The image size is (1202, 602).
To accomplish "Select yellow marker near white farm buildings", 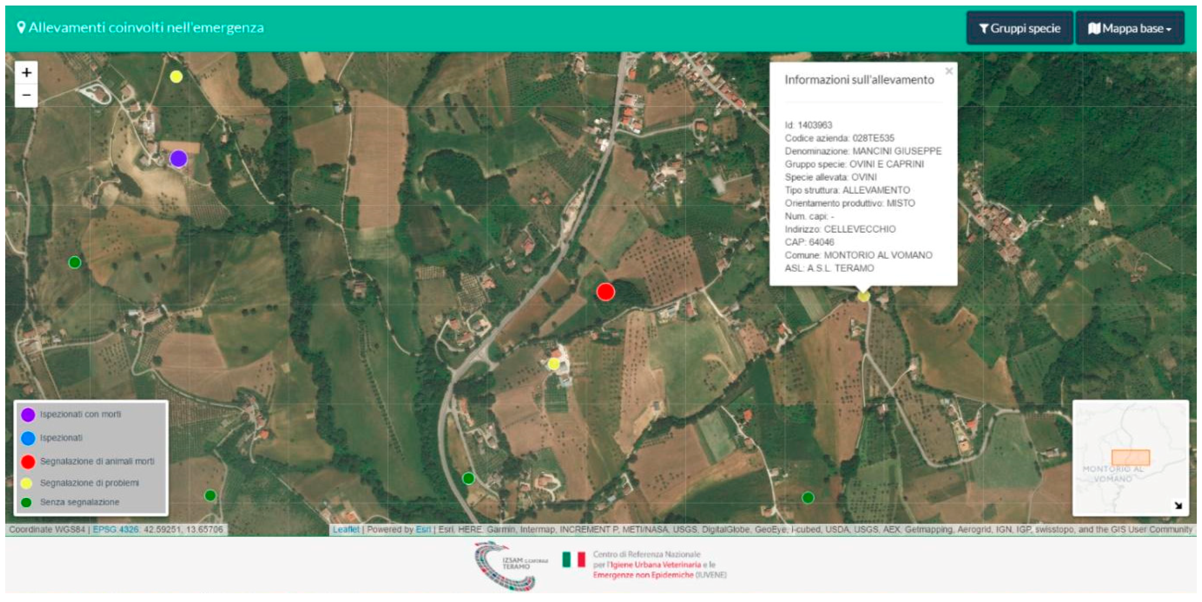I will click(x=554, y=364).
